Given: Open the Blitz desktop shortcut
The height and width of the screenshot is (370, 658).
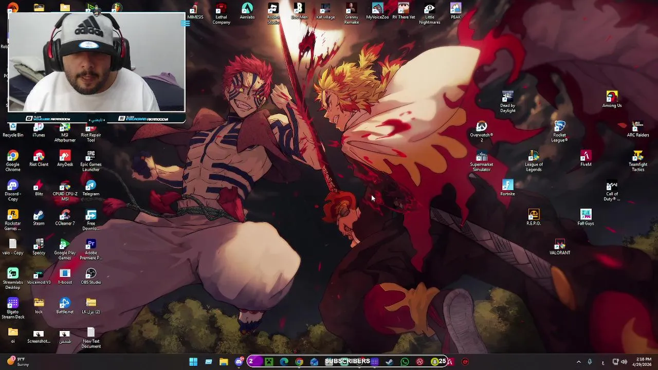Looking at the screenshot, I should coord(39,189).
